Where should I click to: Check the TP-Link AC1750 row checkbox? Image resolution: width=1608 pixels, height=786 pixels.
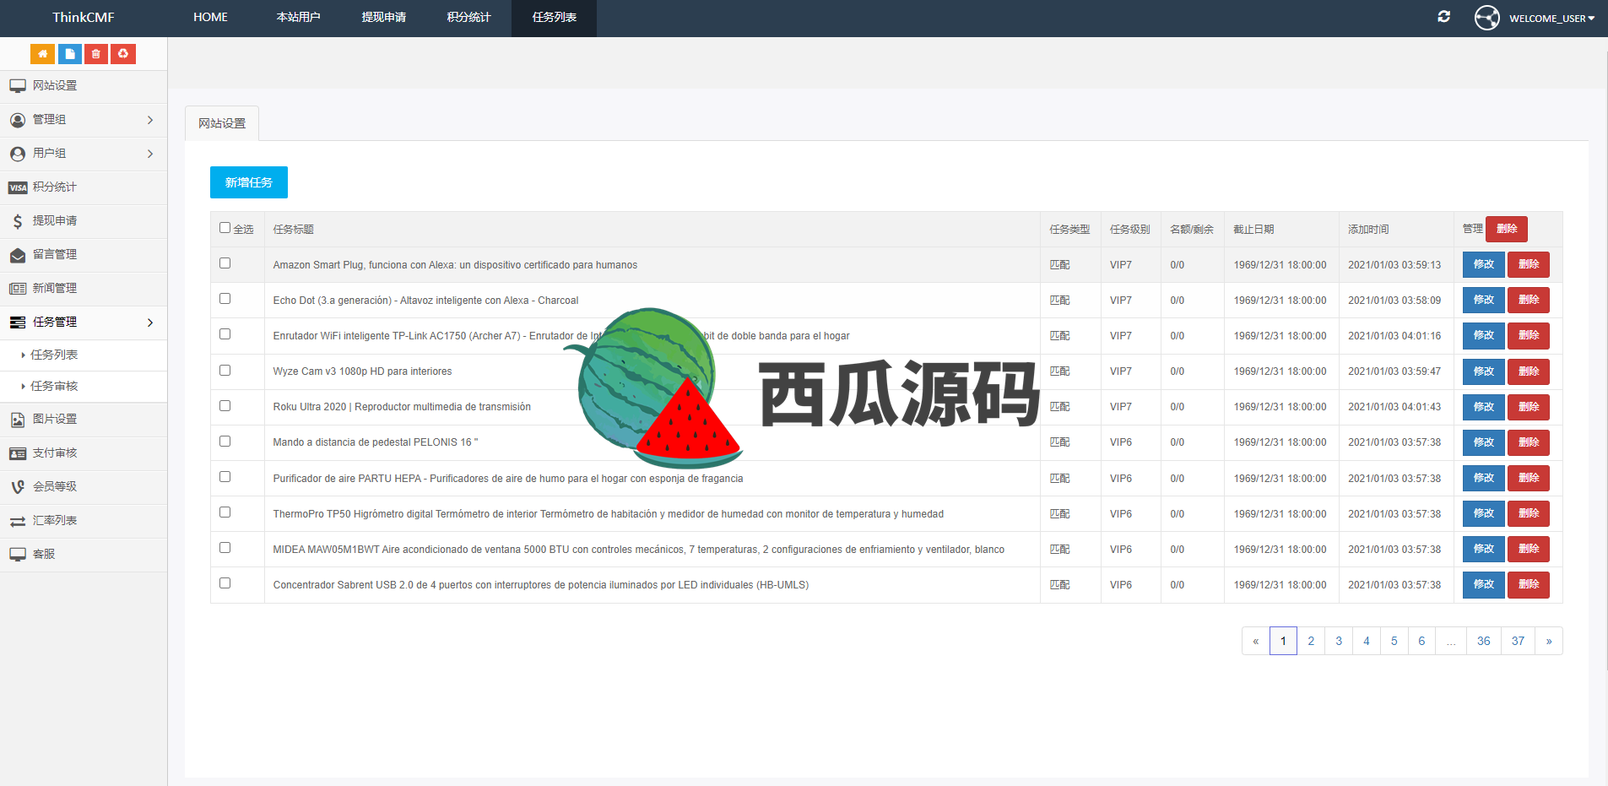[x=225, y=334]
